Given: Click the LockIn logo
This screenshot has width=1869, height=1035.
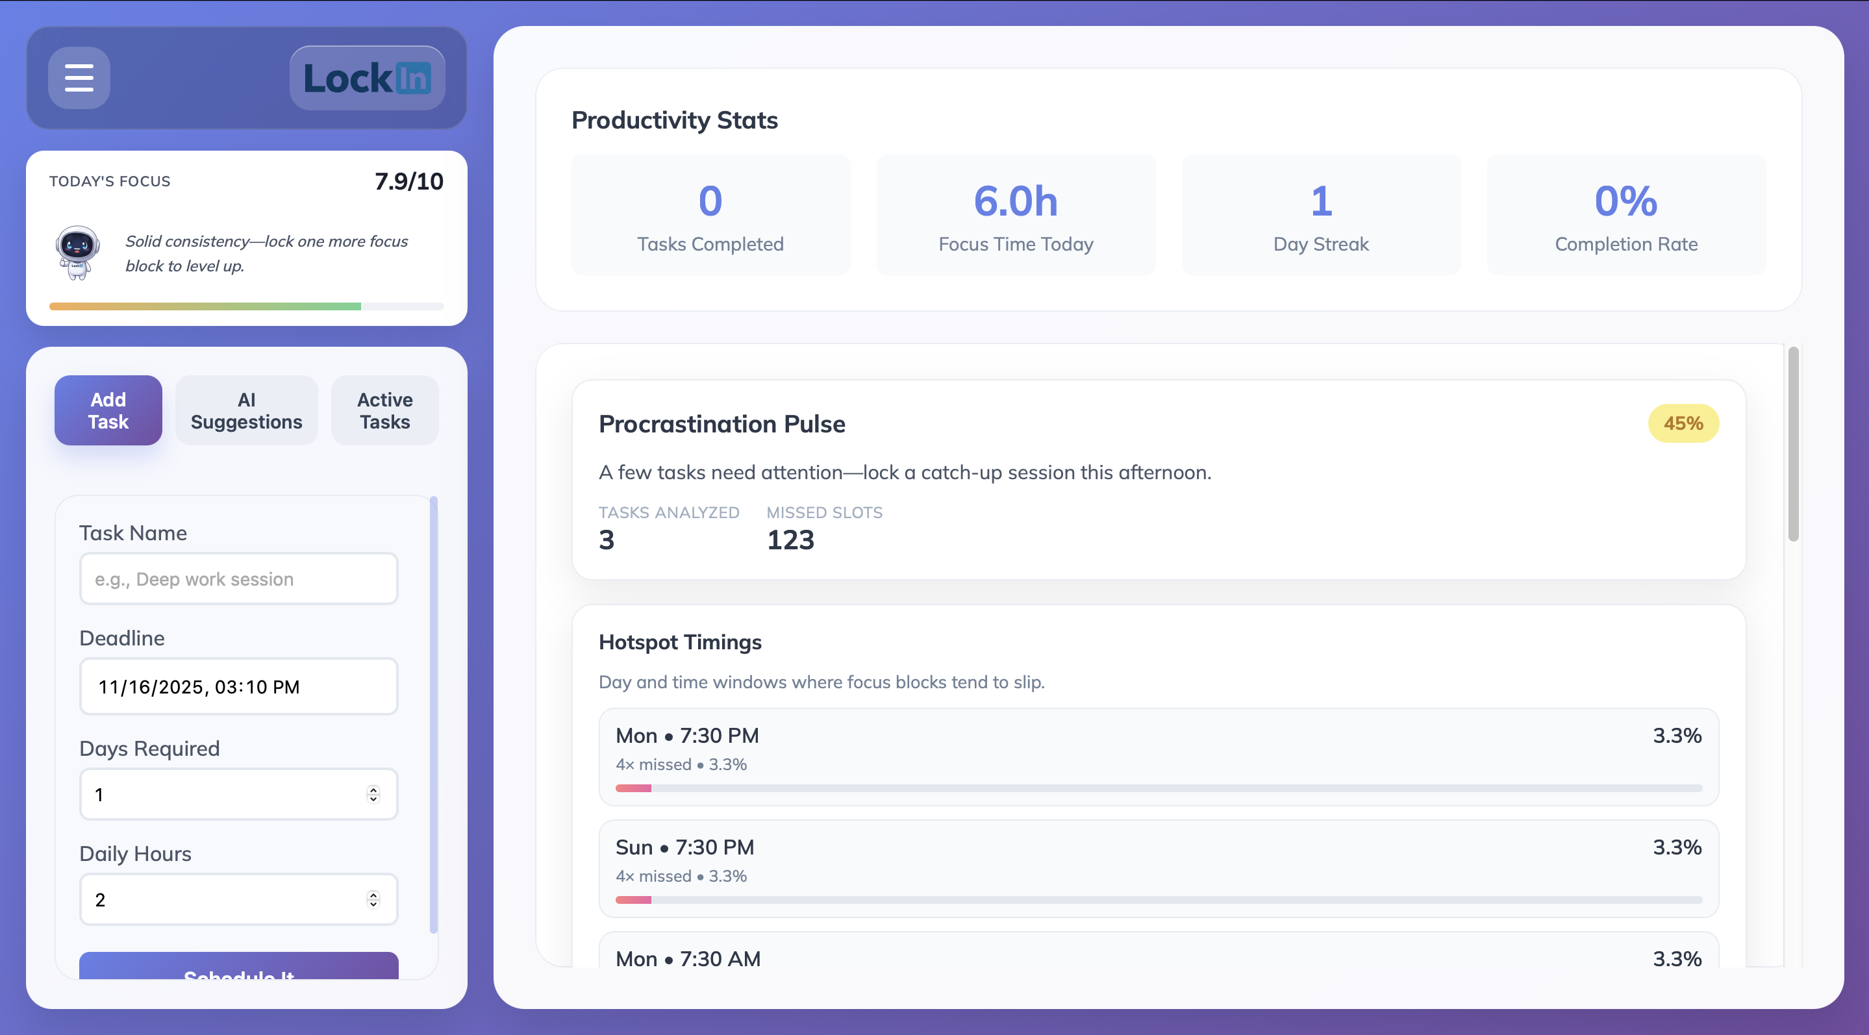Looking at the screenshot, I should pyautogui.click(x=367, y=79).
